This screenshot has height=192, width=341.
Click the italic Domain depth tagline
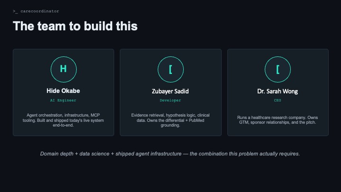coord(170,154)
